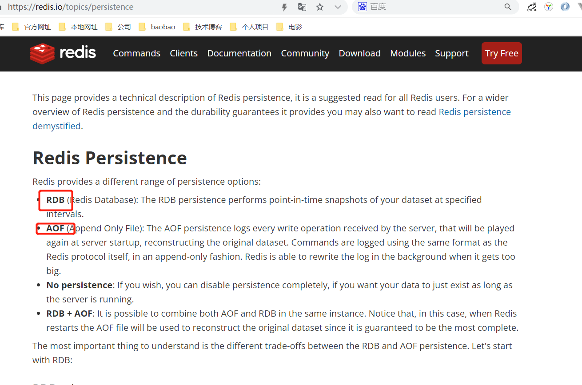Open the Documentation nav item
582x385 pixels.
pos(239,53)
